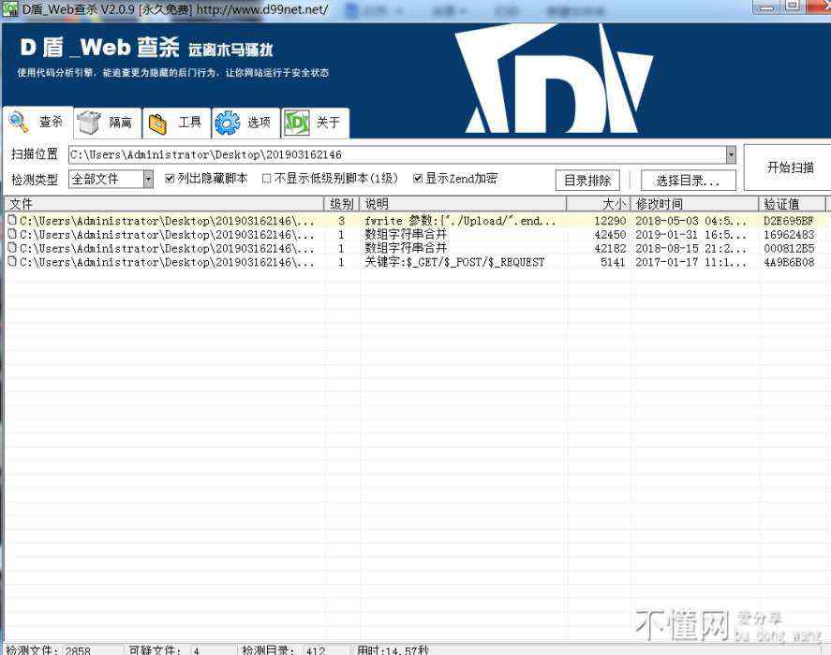Click the green D-shield icon on 关于 tab
831x655 pixels.
pyautogui.click(x=297, y=123)
